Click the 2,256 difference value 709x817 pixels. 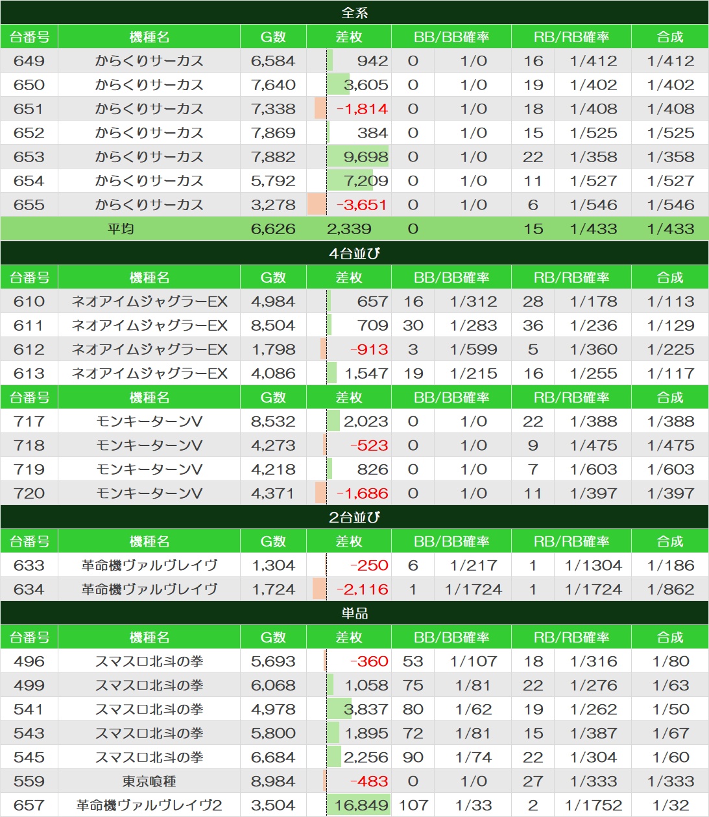click(366, 757)
